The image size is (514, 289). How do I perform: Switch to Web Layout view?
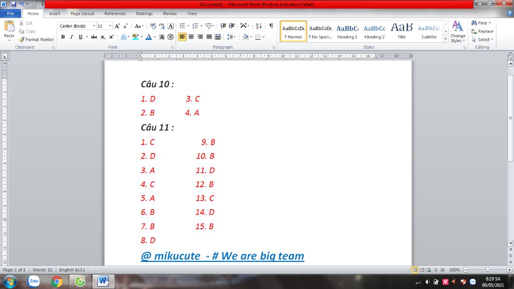pos(429,270)
